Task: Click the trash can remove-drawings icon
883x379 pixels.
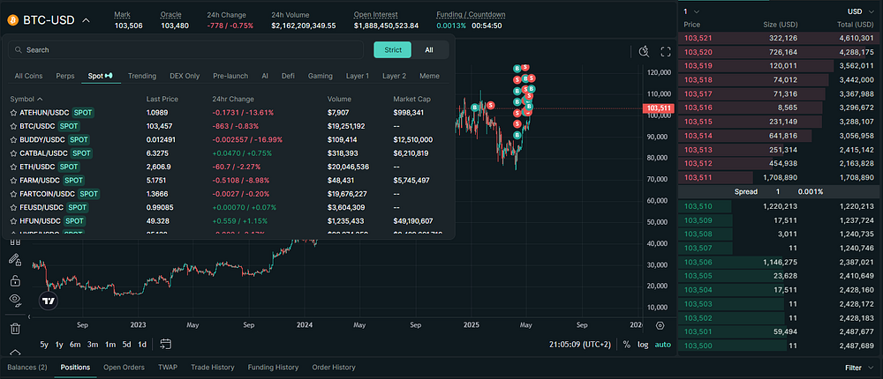Action: click(15, 328)
